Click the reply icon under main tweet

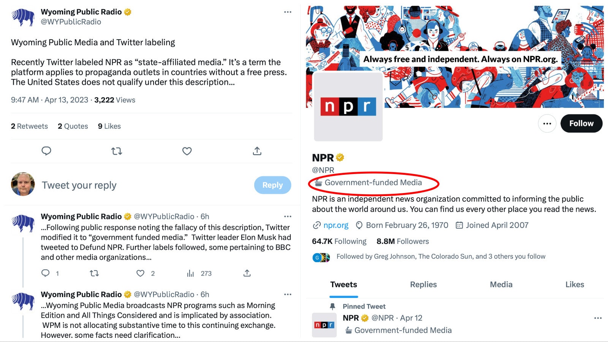click(46, 151)
